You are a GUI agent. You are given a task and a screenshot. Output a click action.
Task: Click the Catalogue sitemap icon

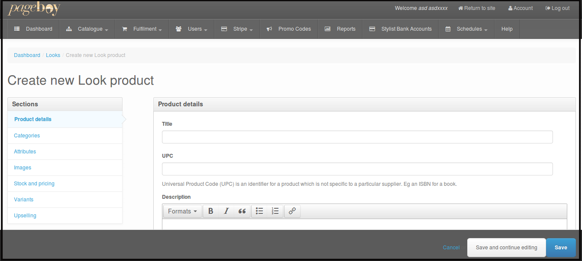pos(69,29)
